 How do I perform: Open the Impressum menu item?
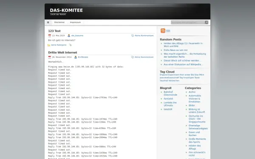[75, 22]
